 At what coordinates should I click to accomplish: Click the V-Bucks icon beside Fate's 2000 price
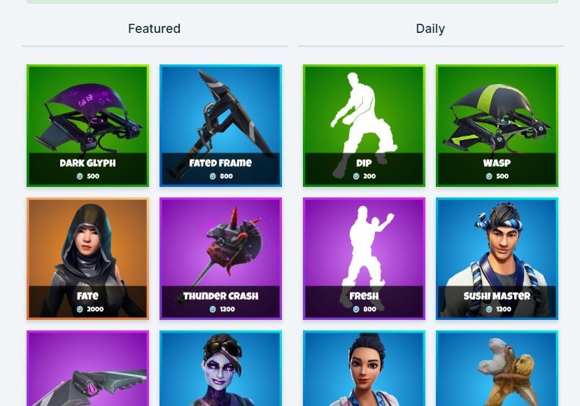(80, 309)
